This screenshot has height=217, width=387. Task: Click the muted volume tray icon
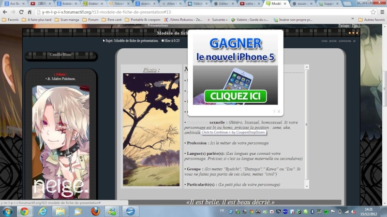click(x=354, y=212)
